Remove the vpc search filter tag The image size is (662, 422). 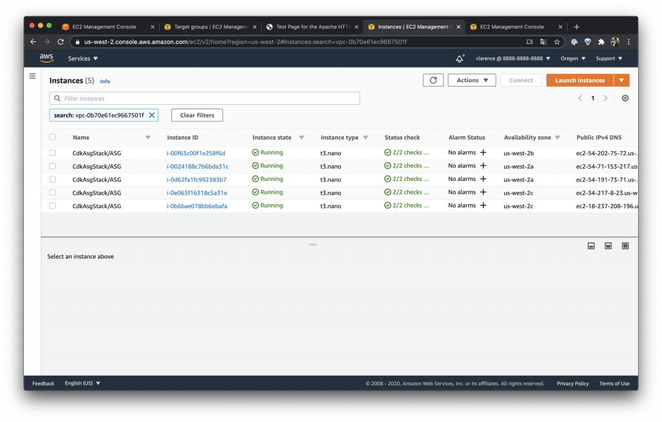tap(152, 115)
